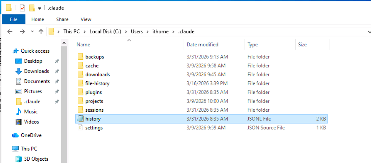Expand the chevron after ithome in address bar
The image size is (371, 163).
click(x=173, y=31)
